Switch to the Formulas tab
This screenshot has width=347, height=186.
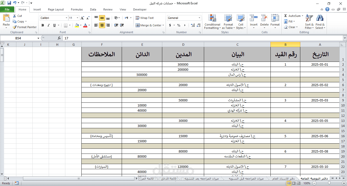[77, 9]
